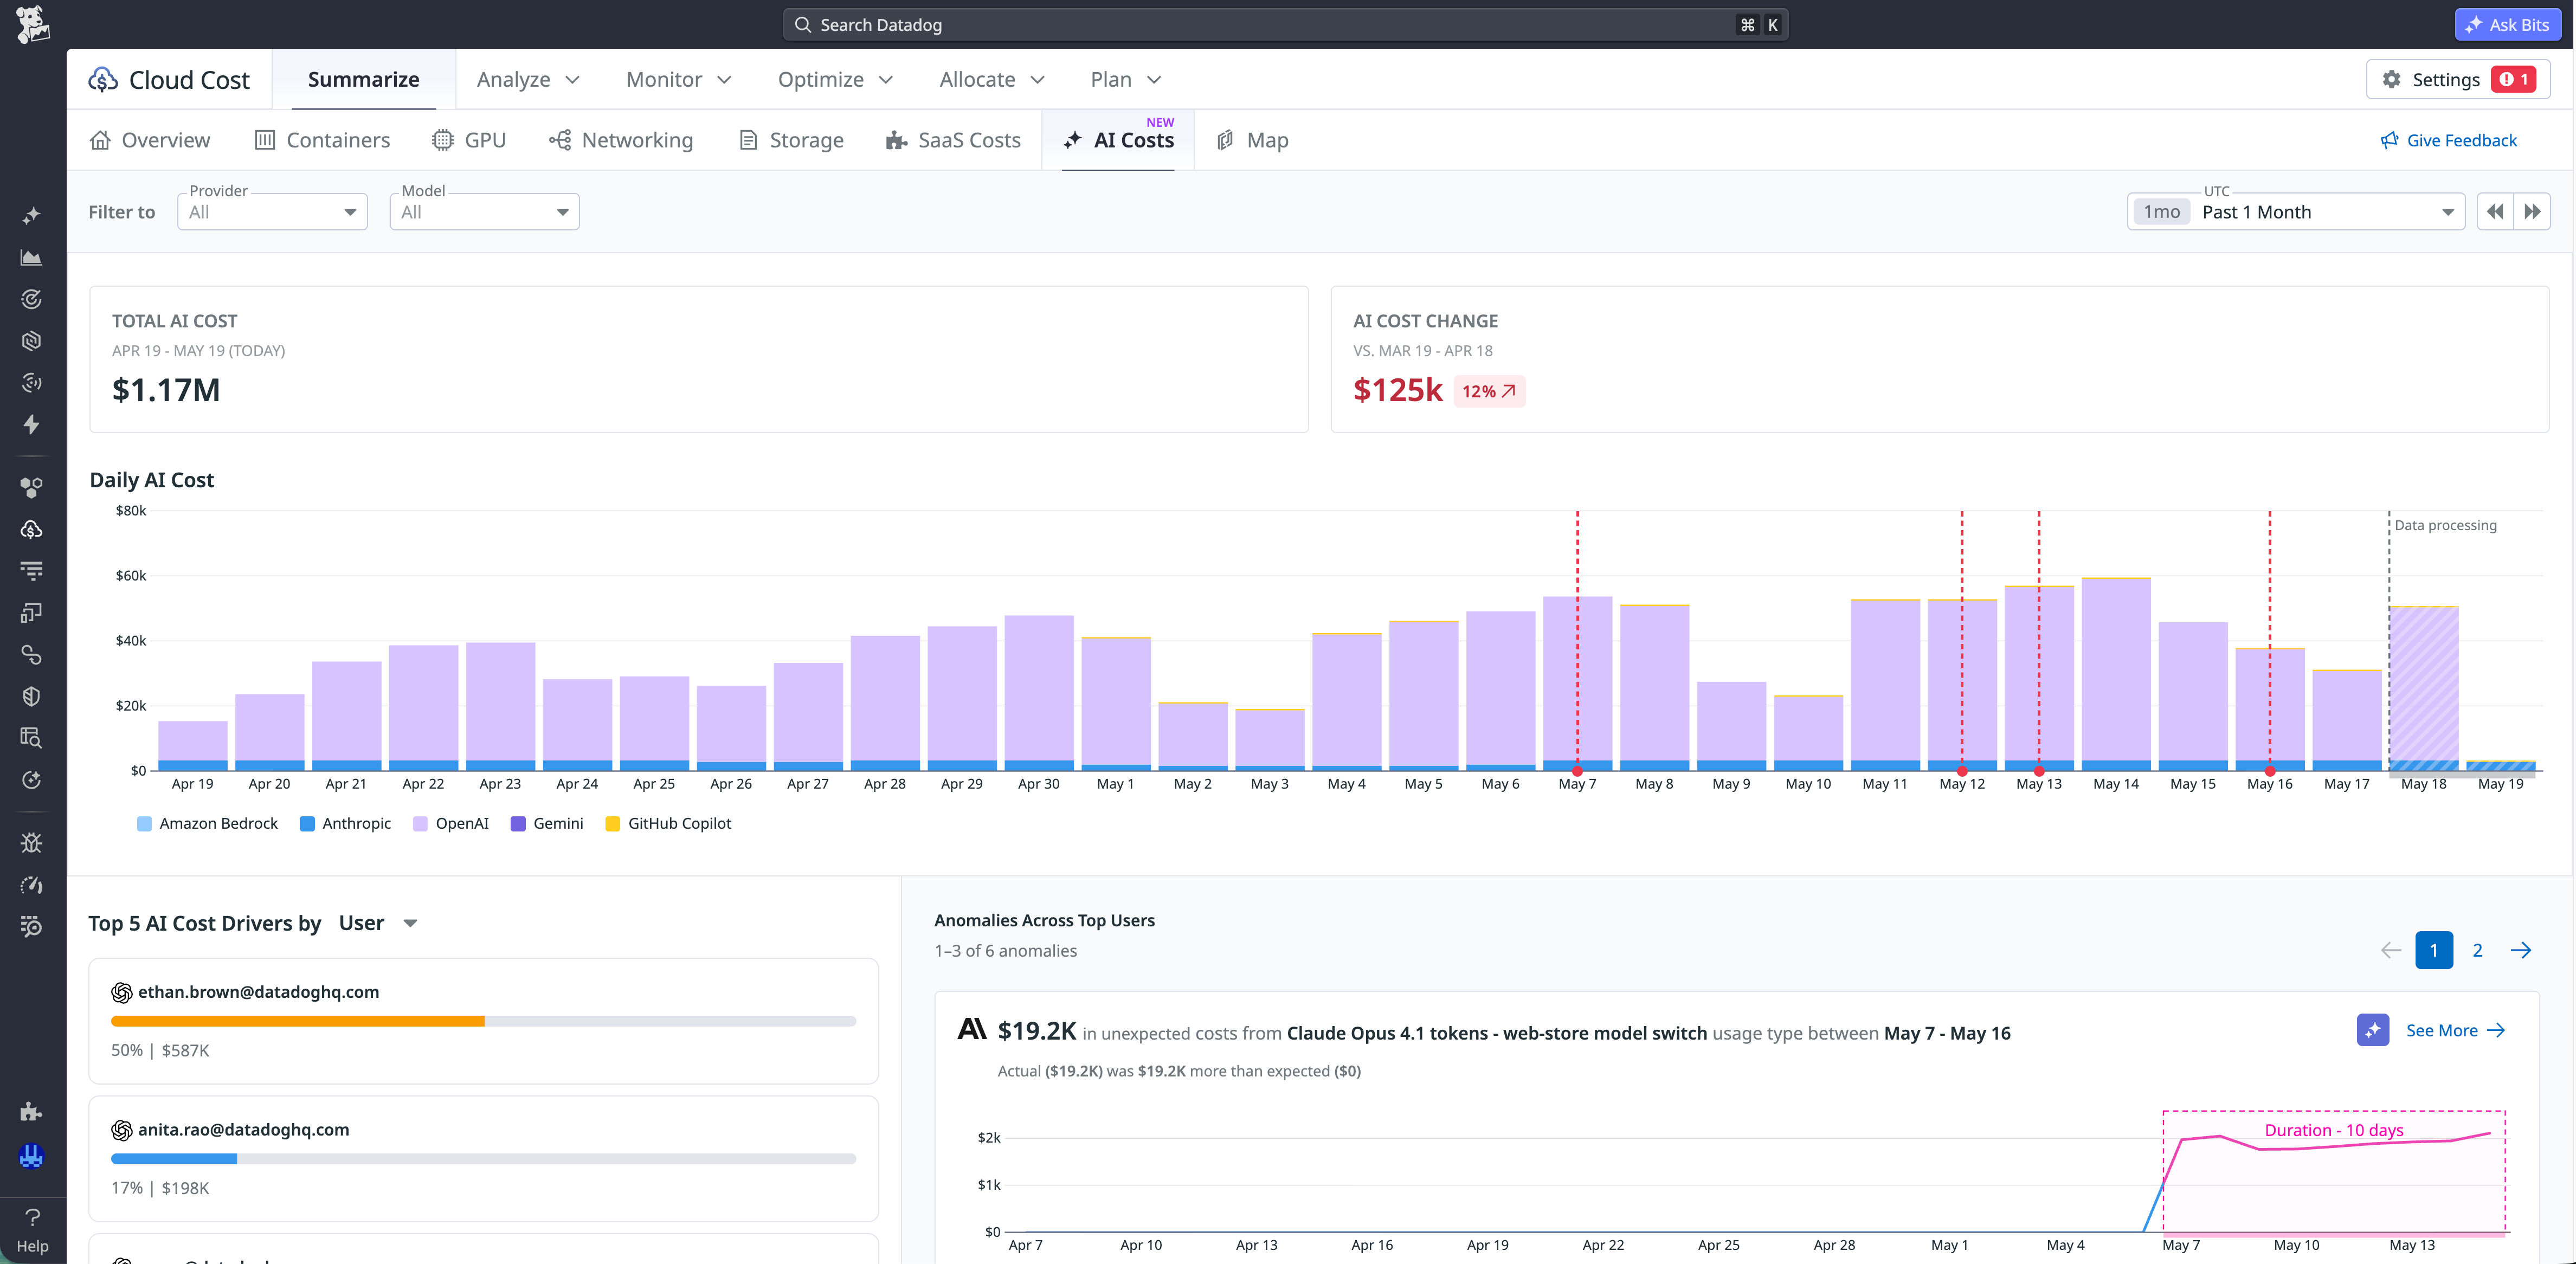2576x1264 pixels.
Task: Select the Summarize tab
Action: [364, 79]
